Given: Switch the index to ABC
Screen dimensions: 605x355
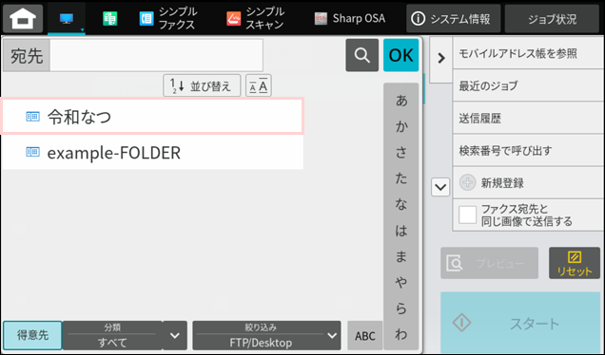Looking at the screenshot, I should tap(365, 335).
